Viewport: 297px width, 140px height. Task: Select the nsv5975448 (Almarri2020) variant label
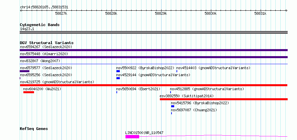click(44, 54)
